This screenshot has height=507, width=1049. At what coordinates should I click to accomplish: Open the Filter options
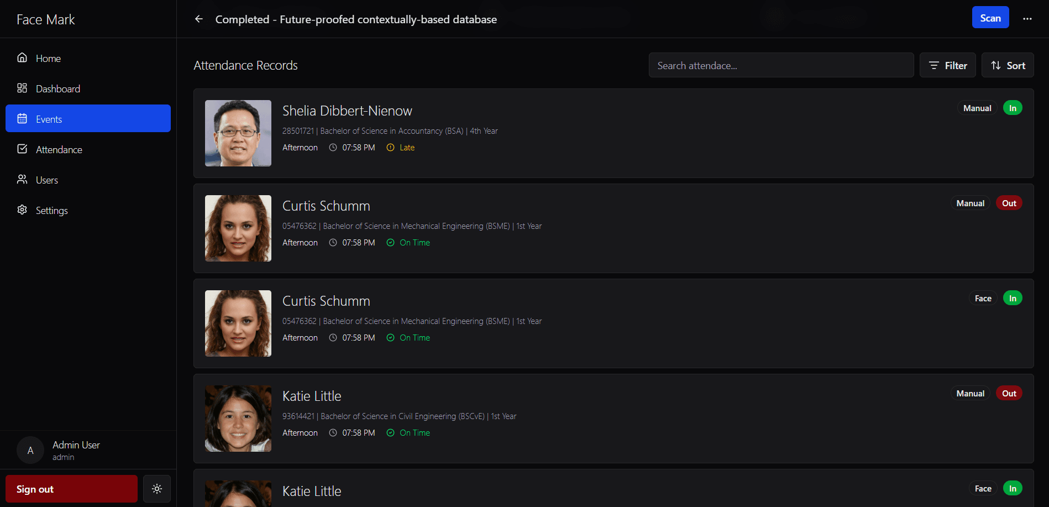point(947,65)
